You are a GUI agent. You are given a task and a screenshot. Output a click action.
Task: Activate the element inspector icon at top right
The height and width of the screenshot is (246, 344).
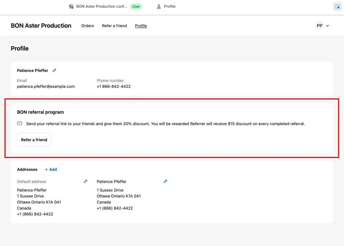click(x=337, y=6)
